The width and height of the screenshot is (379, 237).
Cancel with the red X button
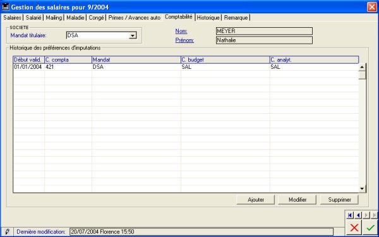(x=354, y=228)
